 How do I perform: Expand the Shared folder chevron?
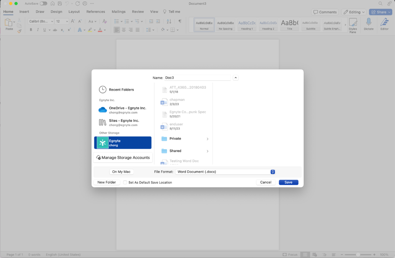(208, 151)
